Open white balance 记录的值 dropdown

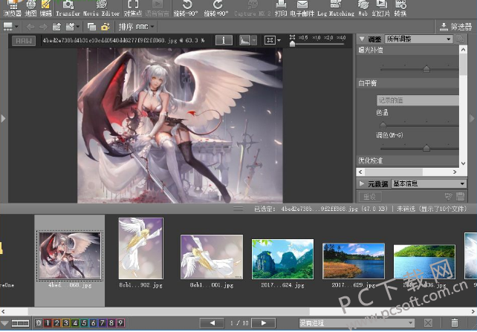click(418, 100)
